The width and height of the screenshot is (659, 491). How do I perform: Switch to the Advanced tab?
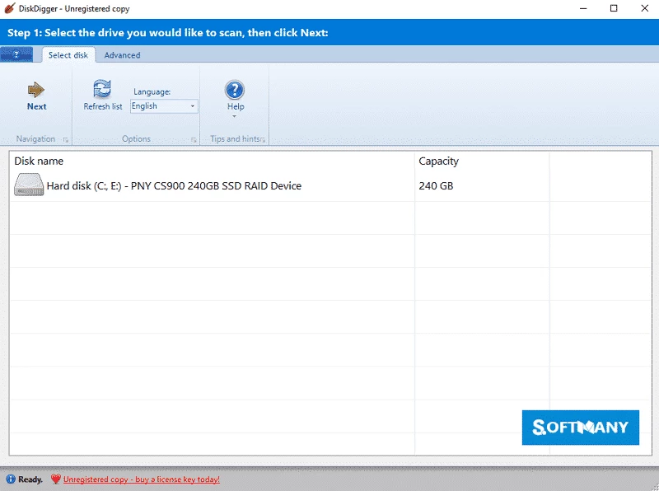[122, 55]
